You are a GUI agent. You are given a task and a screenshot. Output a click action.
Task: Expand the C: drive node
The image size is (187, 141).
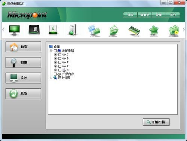tap(55, 55)
